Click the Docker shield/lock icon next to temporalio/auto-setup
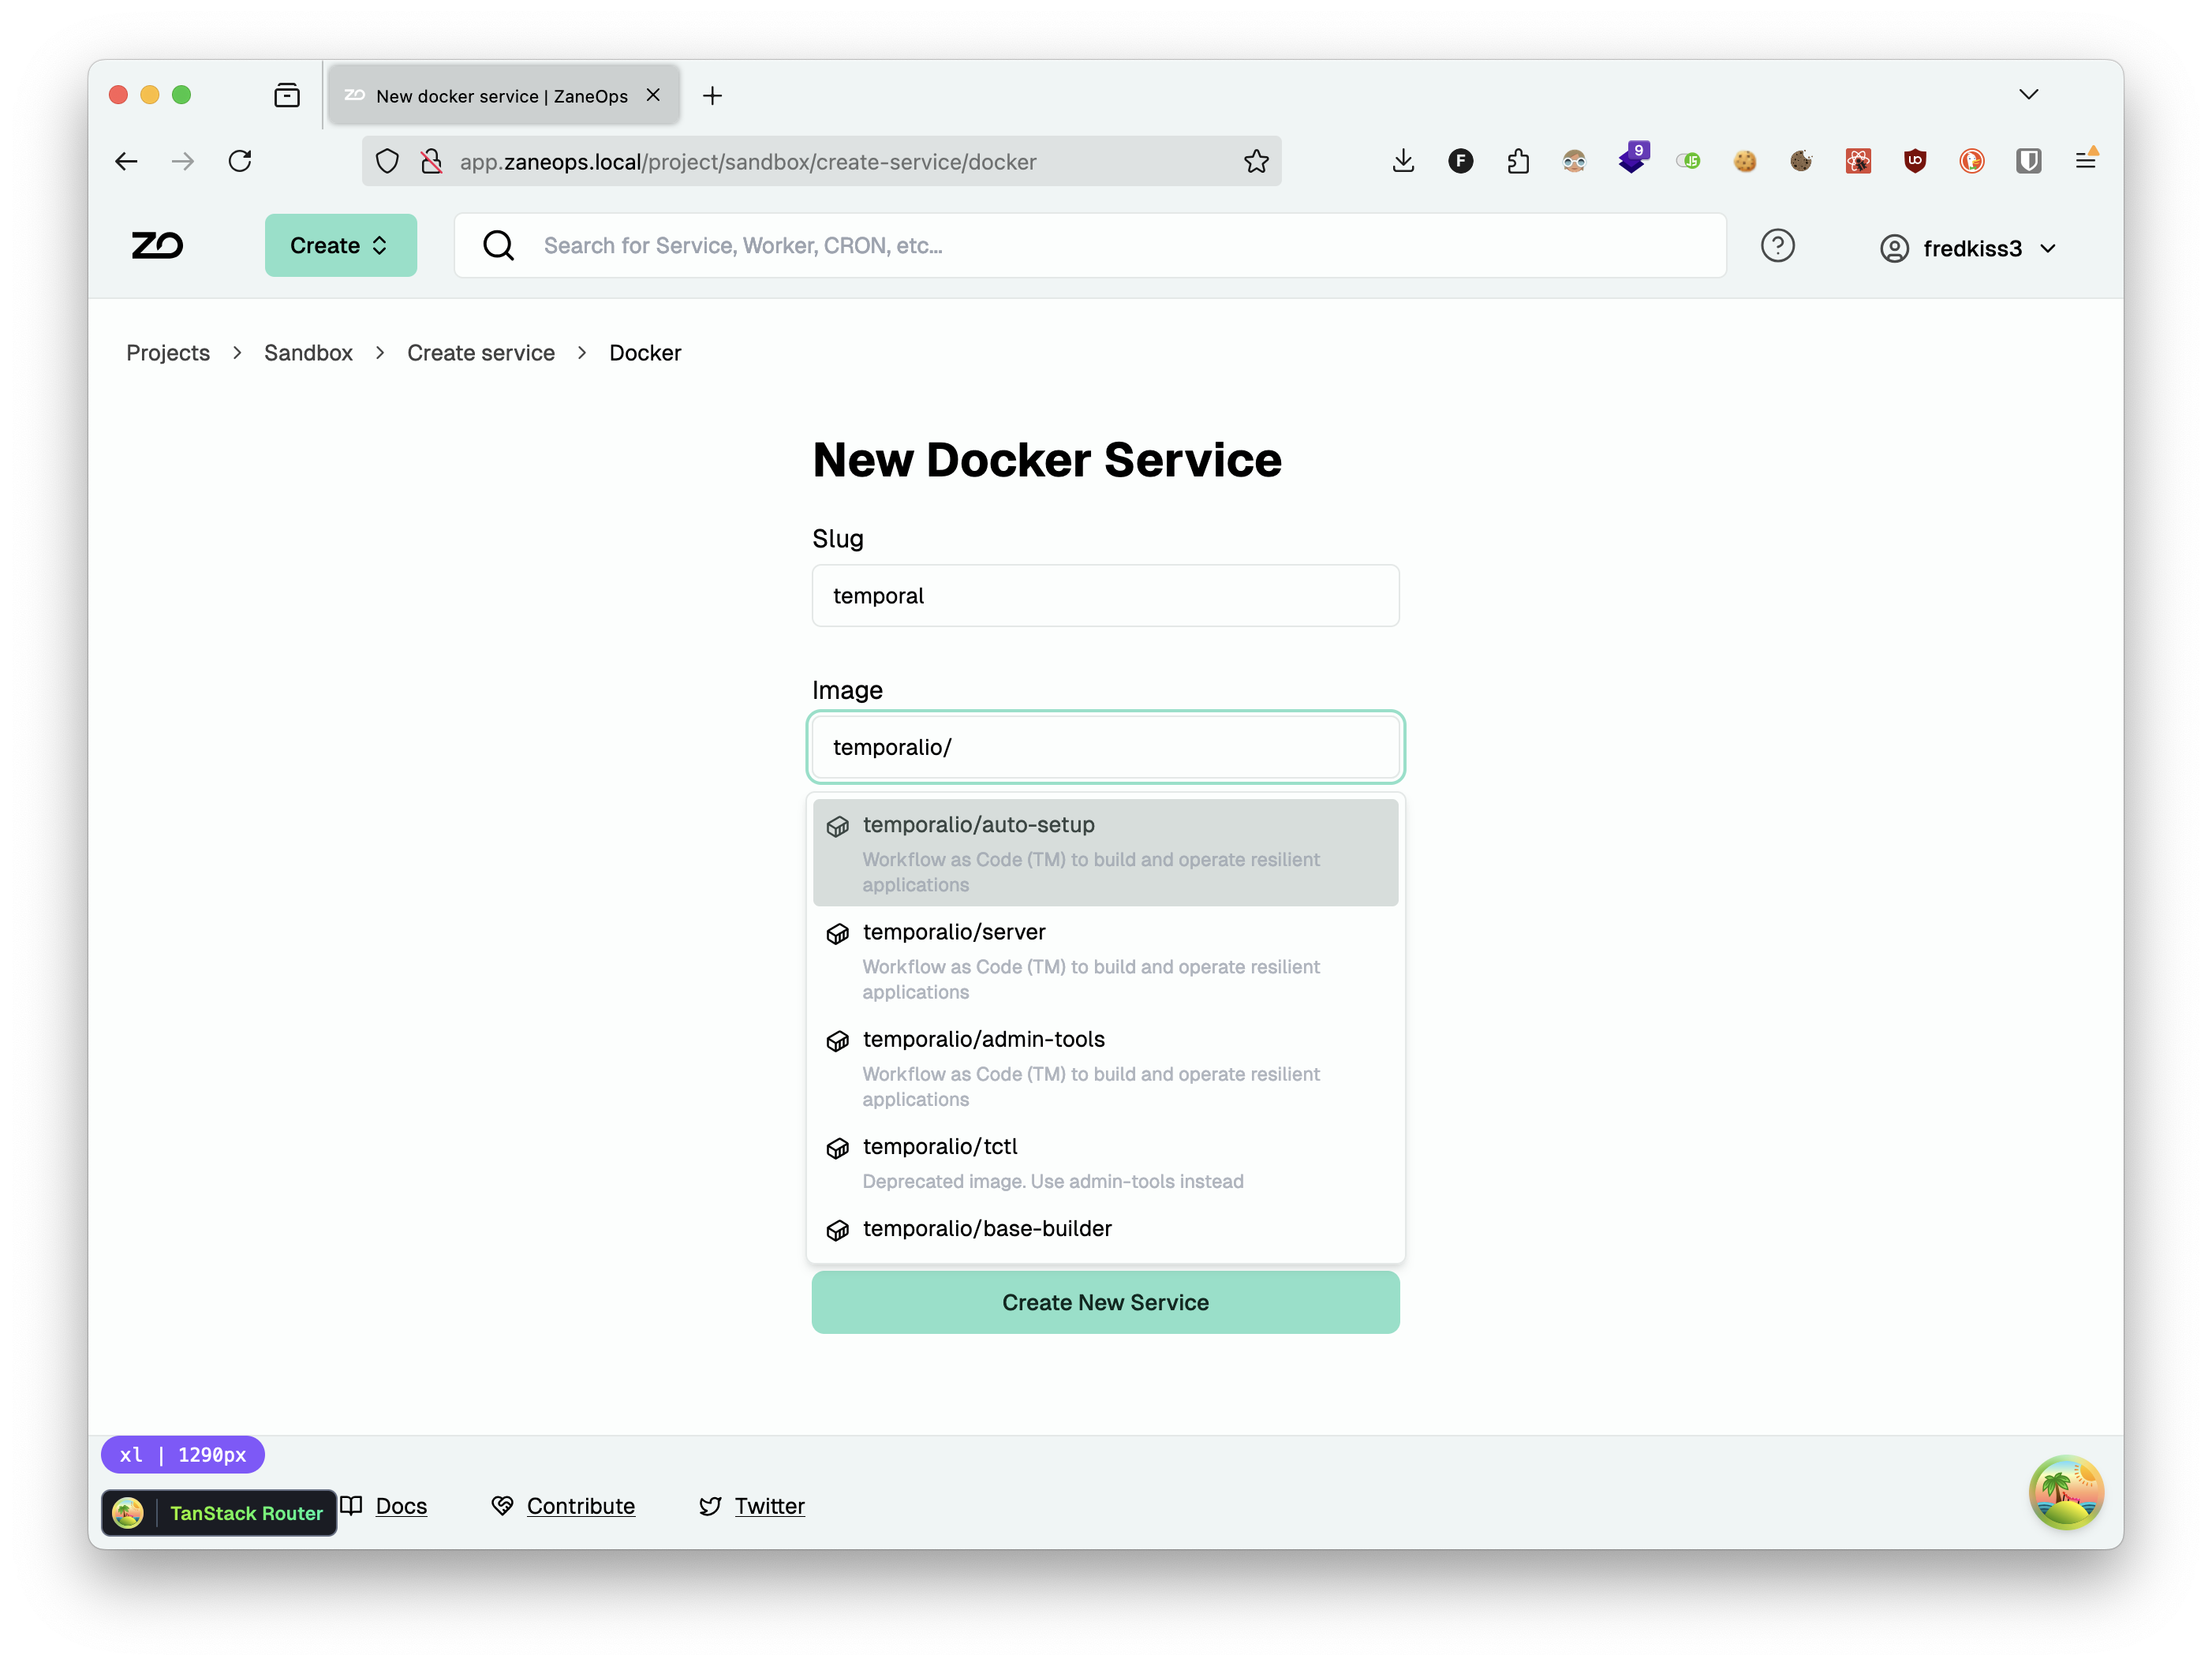Image resolution: width=2212 pixels, height=1666 pixels. point(840,826)
